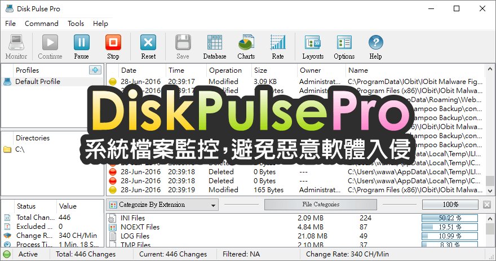Click the changes list scroll-down arrow
The image size is (496, 261).
coord(490,191)
